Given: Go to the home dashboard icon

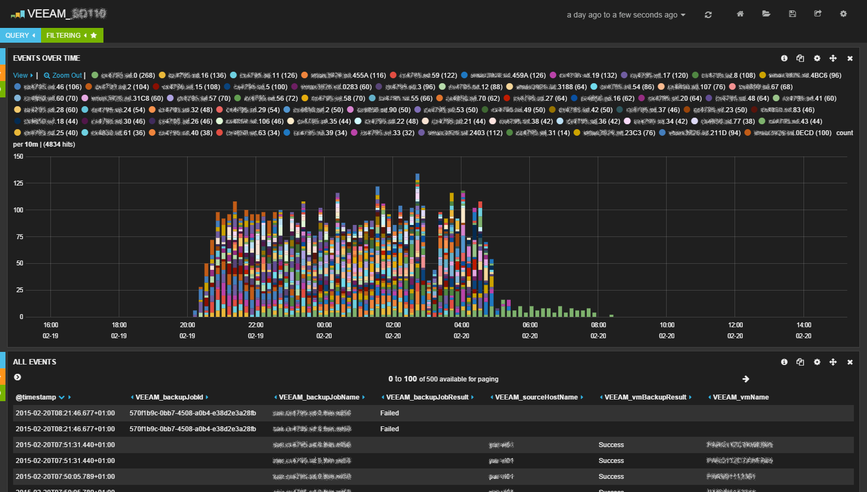Looking at the screenshot, I should coord(740,14).
